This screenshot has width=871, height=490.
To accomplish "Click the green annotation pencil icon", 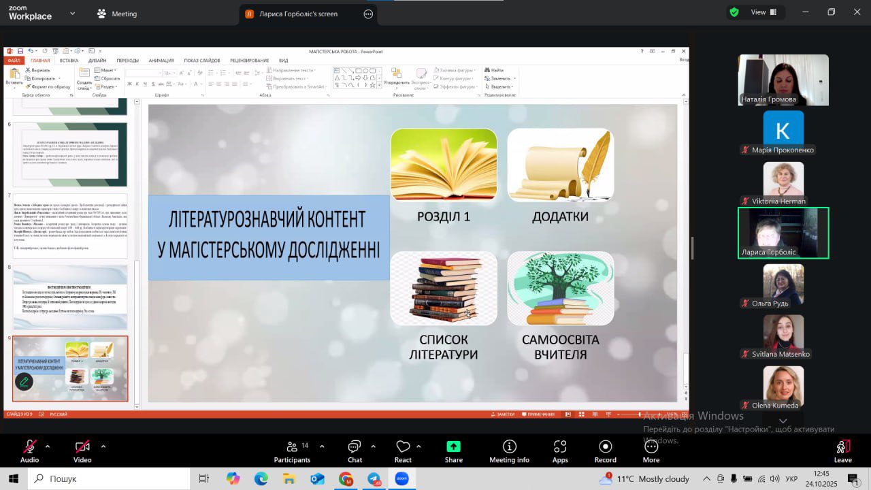I will point(24,382).
